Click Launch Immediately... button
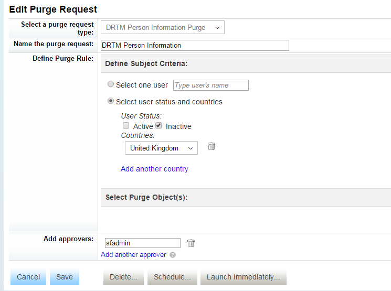This screenshot has height=291, width=391. coord(244,277)
